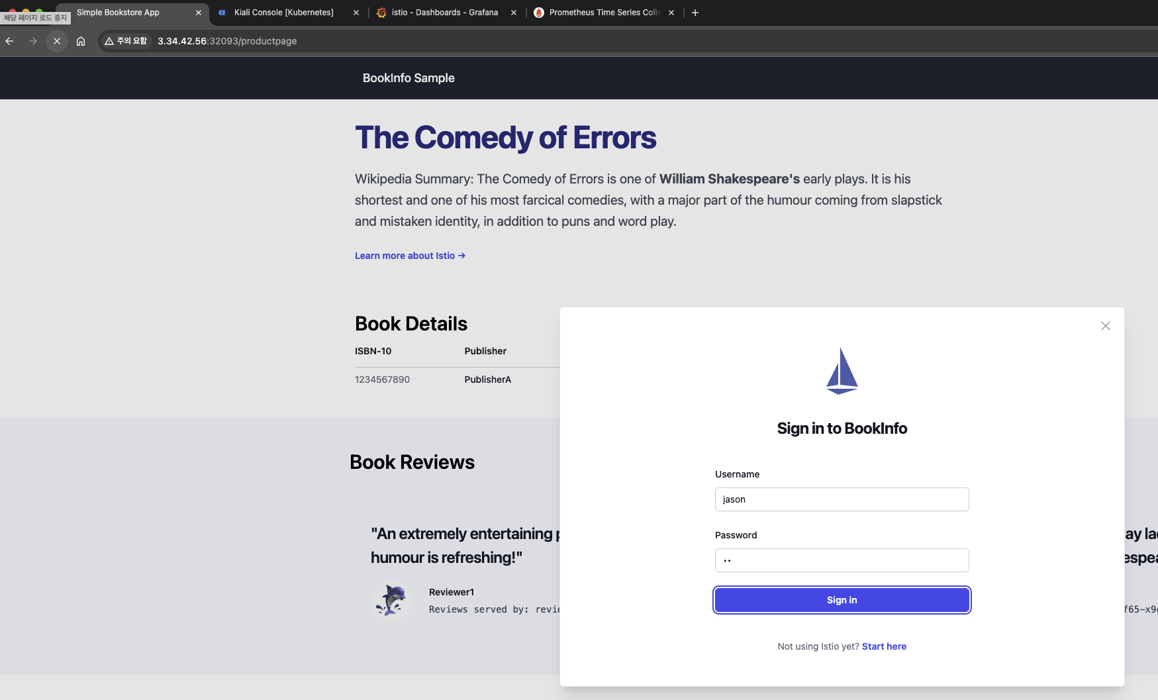This screenshot has width=1158, height=700.
Task: Open a new browser tab
Action: [x=695, y=13]
